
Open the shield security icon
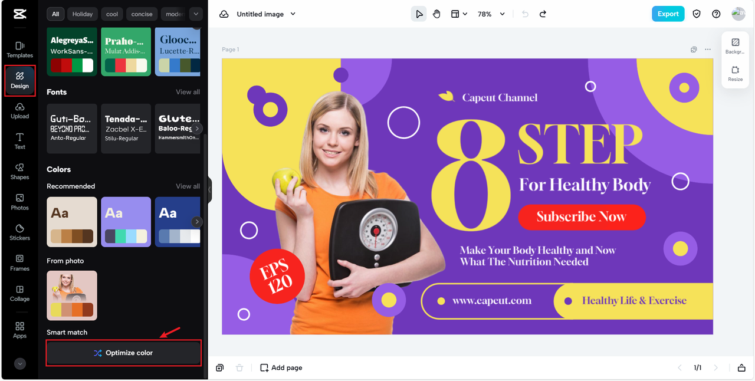click(697, 14)
